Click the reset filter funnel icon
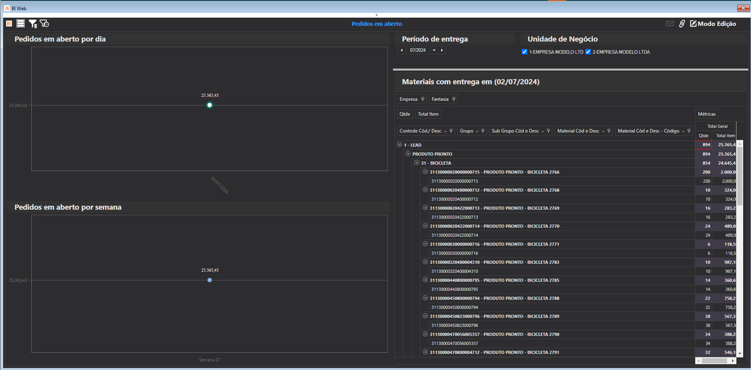 [44, 24]
